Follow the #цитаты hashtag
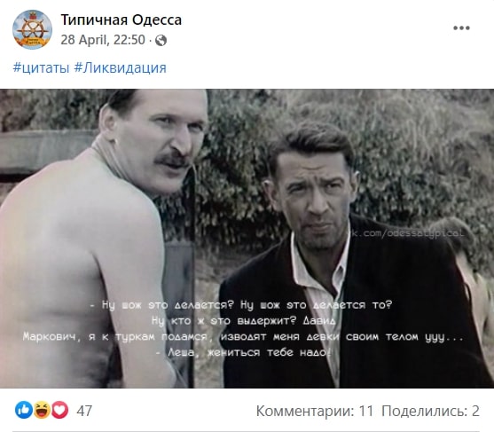 [41, 68]
